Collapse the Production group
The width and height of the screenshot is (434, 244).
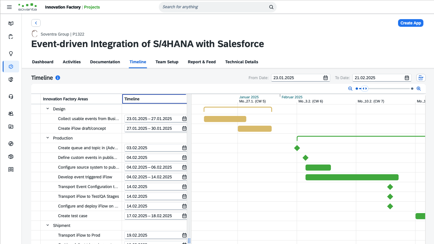[48, 138]
